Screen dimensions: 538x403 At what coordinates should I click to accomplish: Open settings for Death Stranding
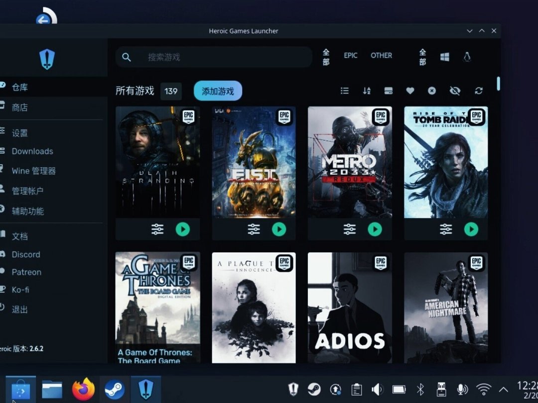click(x=157, y=229)
